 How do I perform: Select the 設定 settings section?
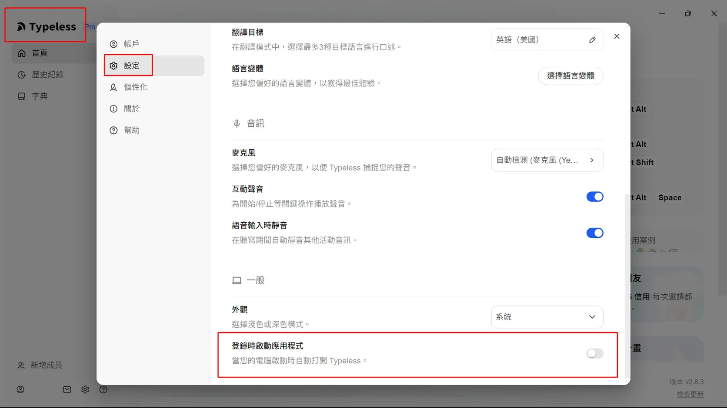pyautogui.click(x=154, y=66)
